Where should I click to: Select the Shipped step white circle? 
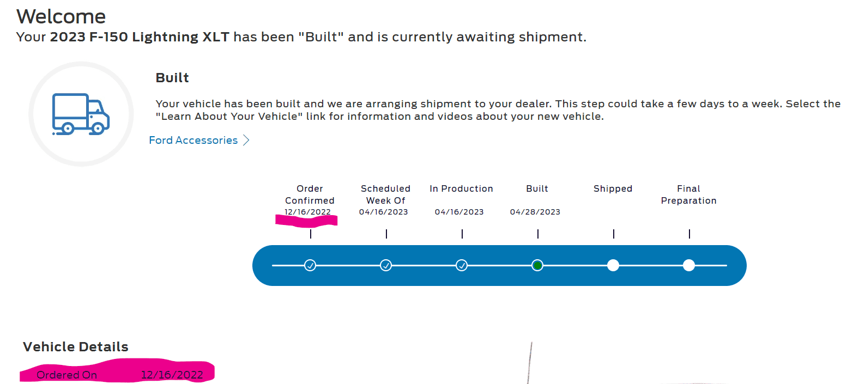613,265
